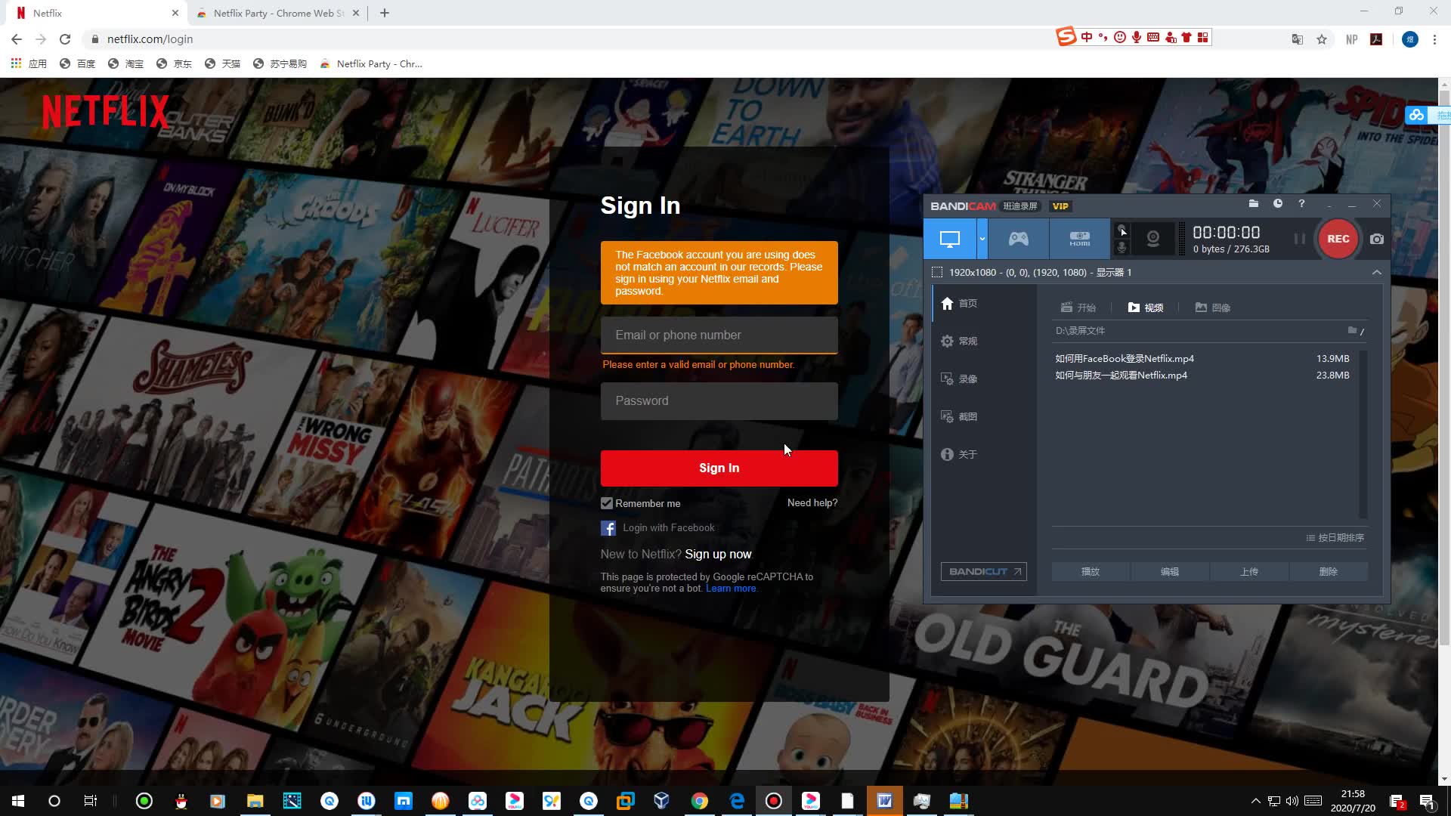
Task: Select Bandicam screen recording mode
Action: (x=950, y=239)
